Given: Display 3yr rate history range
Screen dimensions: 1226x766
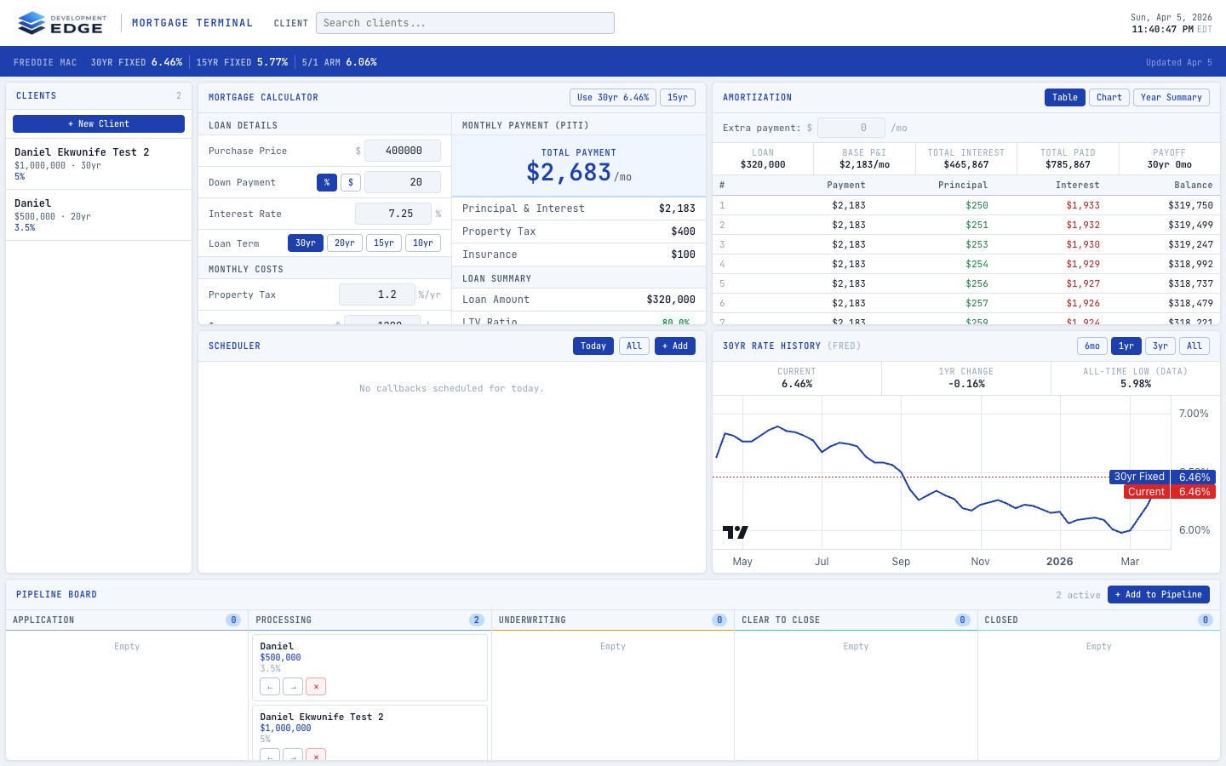Looking at the screenshot, I should coord(1160,346).
